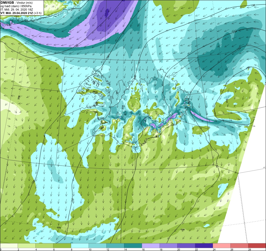Screen dimensions: 266x251
Task: Select the legend value '26'
Action: click(x=232, y=249)
